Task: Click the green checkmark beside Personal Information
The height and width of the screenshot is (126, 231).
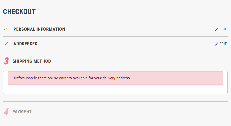Action: click(6, 29)
